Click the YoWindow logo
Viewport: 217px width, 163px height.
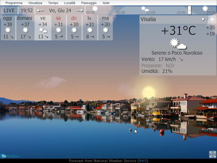point(10,156)
